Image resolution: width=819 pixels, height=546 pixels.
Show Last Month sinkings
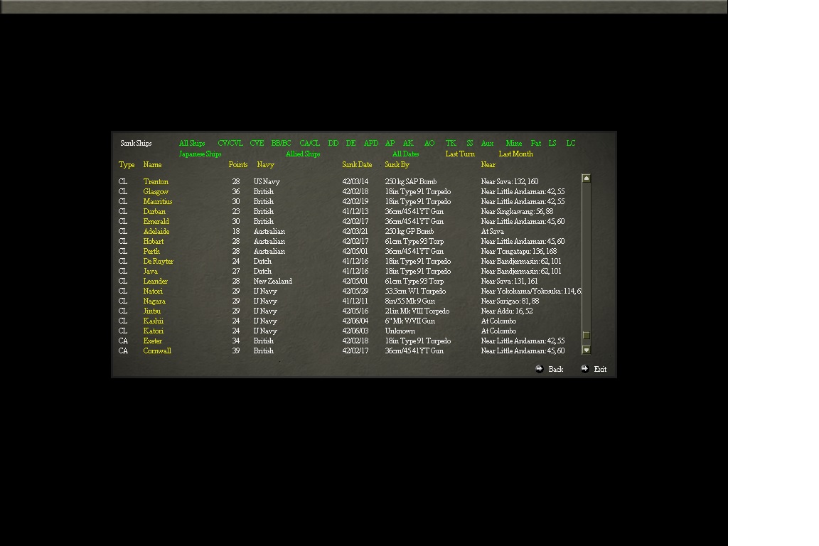pos(515,154)
